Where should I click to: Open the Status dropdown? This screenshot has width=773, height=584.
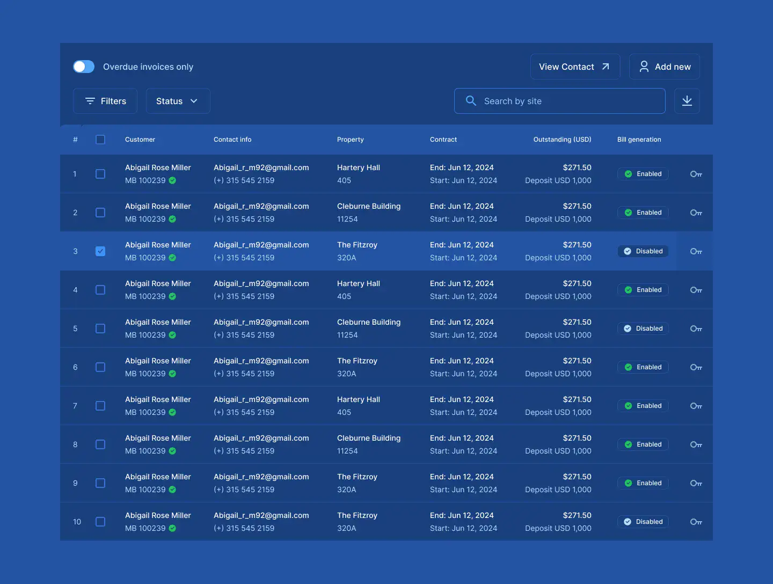178,101
